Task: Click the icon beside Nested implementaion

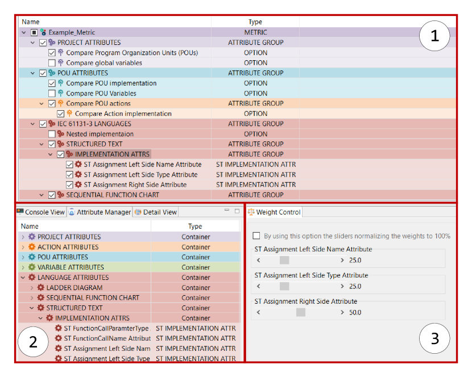Action: [61, 134]
